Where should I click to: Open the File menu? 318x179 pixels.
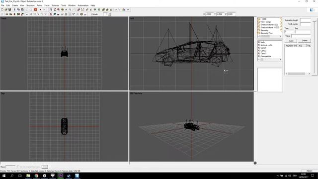[x=2, y=5]
